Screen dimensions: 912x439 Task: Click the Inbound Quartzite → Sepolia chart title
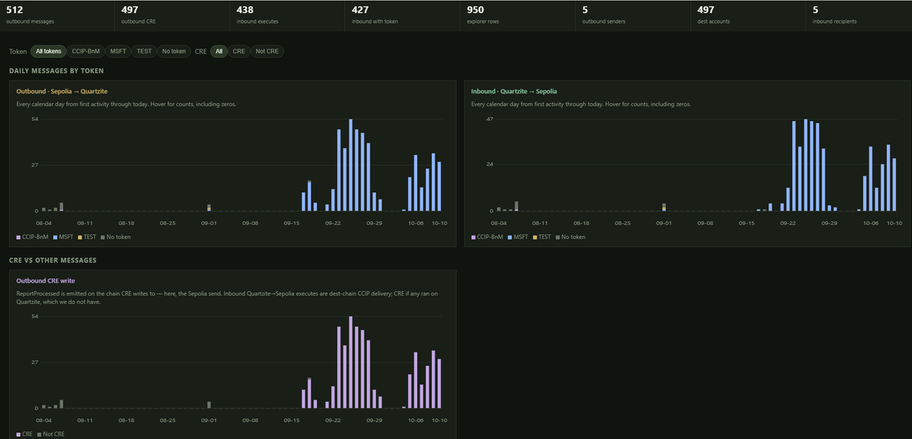pos(514,91)
